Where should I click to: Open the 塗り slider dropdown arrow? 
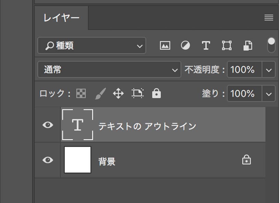point(269,94)
